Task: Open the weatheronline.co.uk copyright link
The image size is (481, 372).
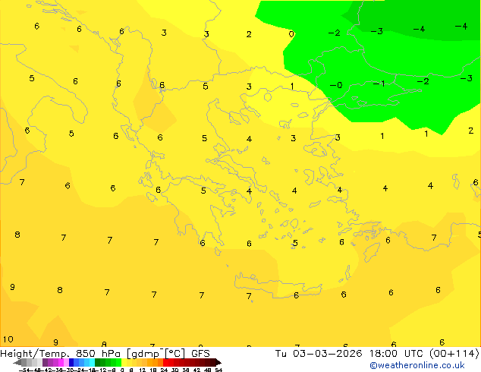Action: tap(417, 365)
